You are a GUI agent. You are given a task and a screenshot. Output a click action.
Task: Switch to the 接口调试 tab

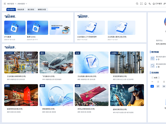click(x=31, y=10)
